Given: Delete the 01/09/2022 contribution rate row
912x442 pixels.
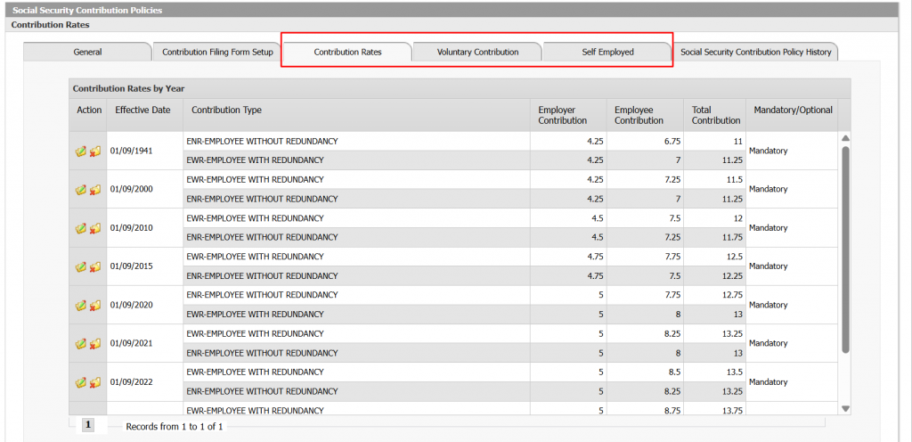Looking at the screenshot, I should tap(95, 382).
